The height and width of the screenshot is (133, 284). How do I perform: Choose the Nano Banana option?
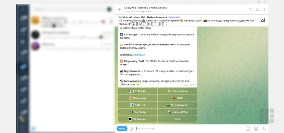(x=177, y=91)
